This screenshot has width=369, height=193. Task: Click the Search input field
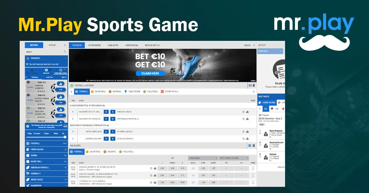[x=46, y=52]
